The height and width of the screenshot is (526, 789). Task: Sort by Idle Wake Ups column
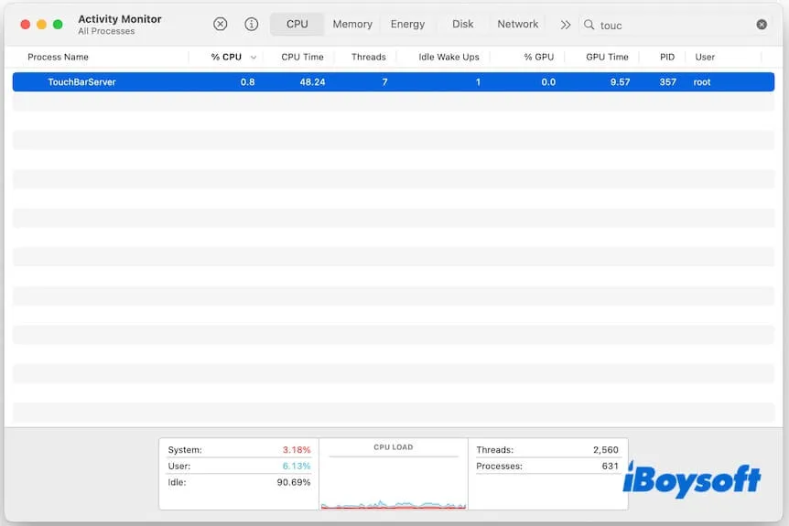coord(449,57)
